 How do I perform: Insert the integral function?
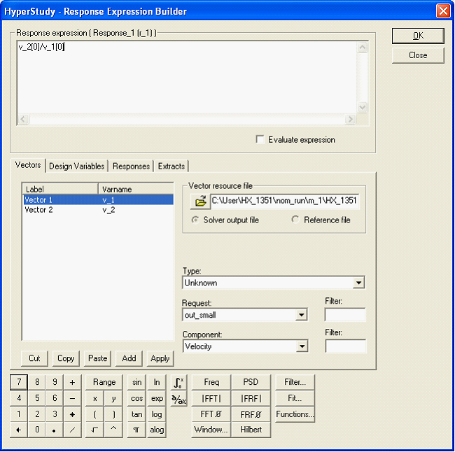pos(178,383)
